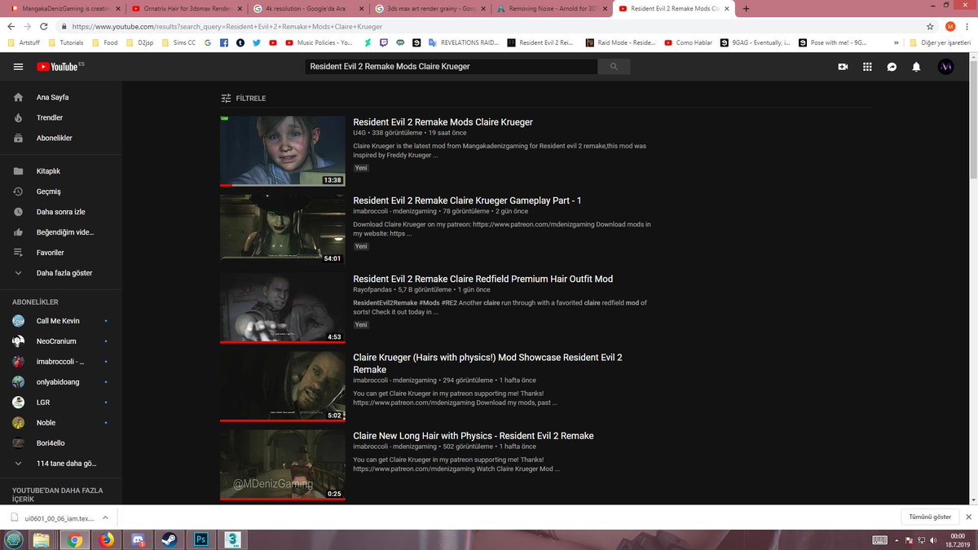Open the Windows Start button
The image size is (978, 550).
click(x=13, y=539)
